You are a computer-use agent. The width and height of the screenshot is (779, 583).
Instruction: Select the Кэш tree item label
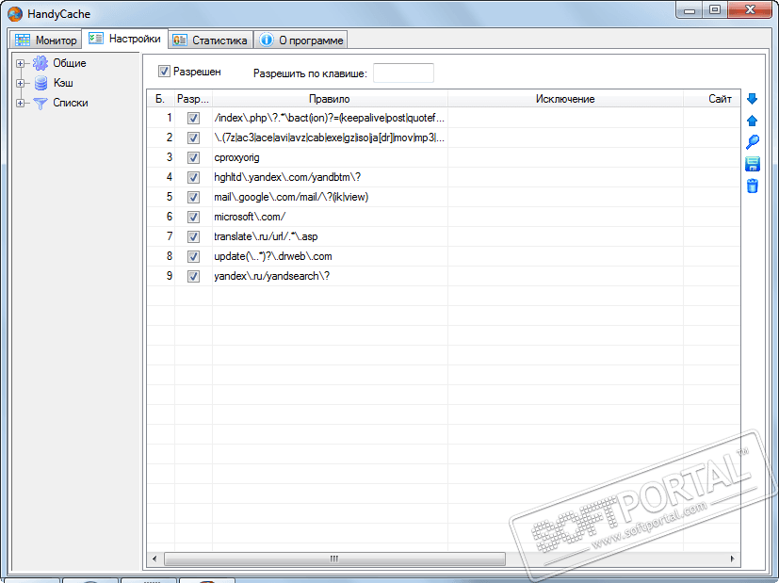tap(64, 83)
